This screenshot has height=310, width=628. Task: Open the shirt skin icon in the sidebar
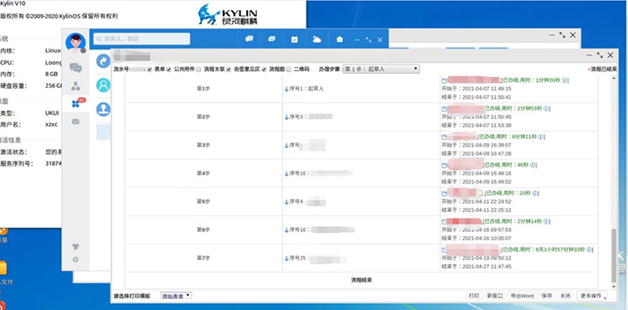click(75, 246)
